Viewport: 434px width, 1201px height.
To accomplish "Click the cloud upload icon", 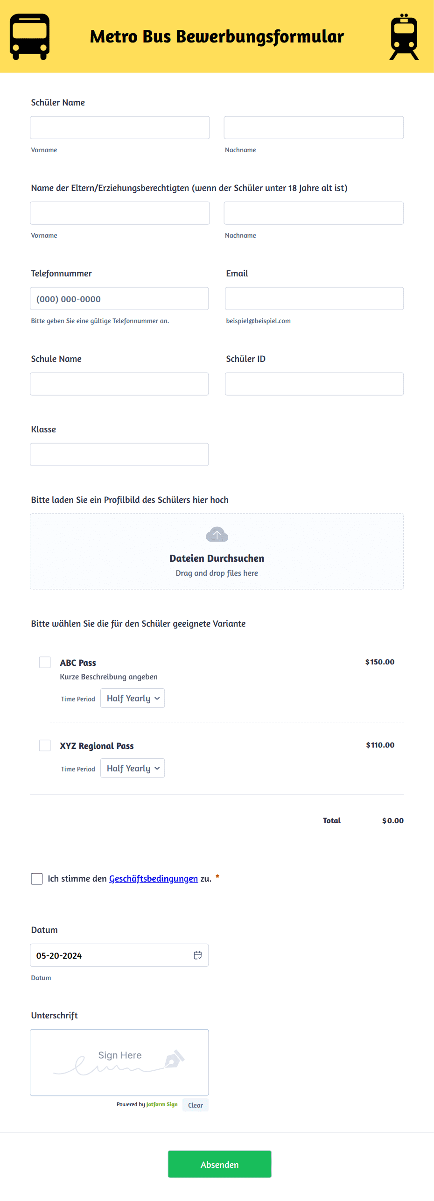I will click(217, 534).
